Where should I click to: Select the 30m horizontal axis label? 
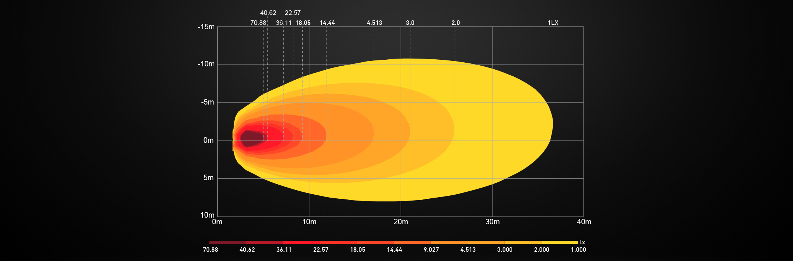click(493, 222)
